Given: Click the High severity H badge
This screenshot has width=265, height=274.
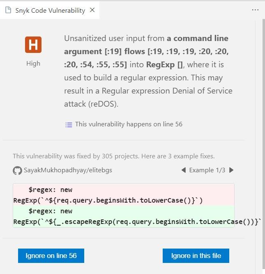Looking at the screenshot, I should coord(33,45).
